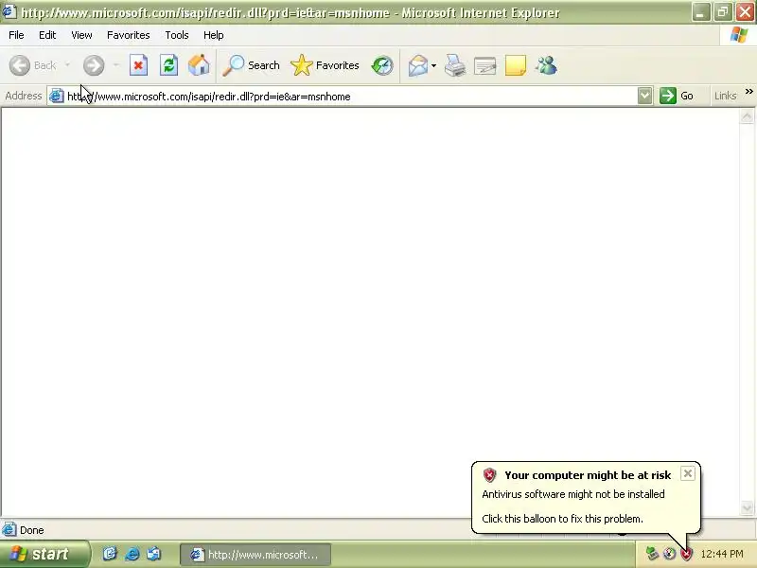Image resolution: width=757 pixels, height=568 pixels.
Task: Launch Messenger from toolbar people icon
Action: 547,65
